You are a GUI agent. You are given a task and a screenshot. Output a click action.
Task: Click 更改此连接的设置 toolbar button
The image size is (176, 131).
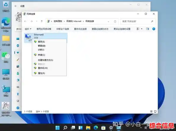coord(122,29)
